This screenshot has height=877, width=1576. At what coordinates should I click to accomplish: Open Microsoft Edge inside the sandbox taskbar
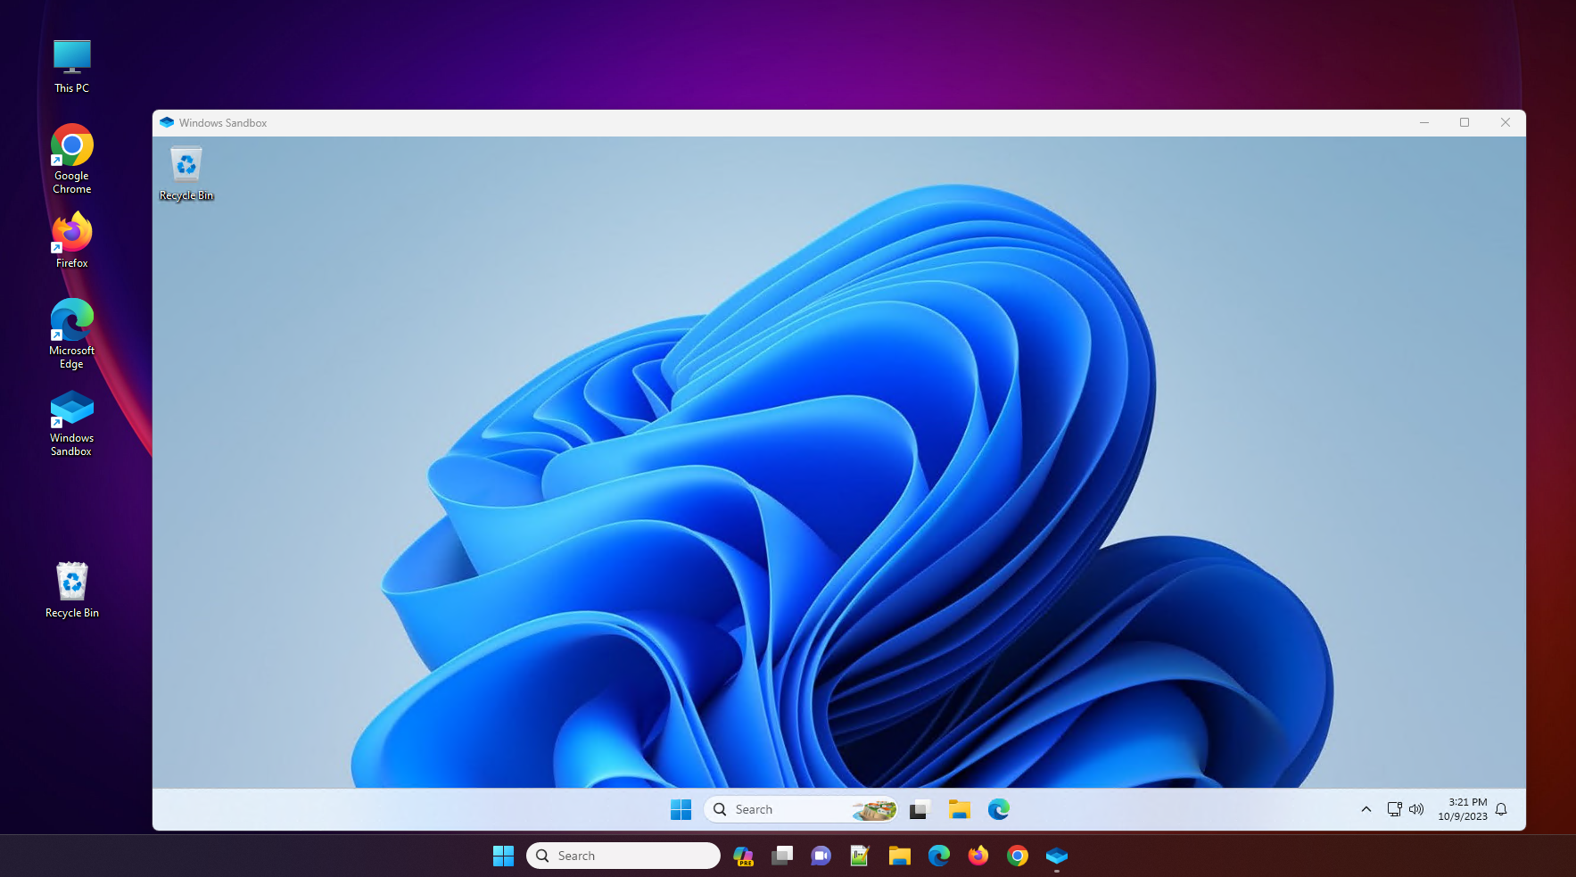[x=998, y=809]
